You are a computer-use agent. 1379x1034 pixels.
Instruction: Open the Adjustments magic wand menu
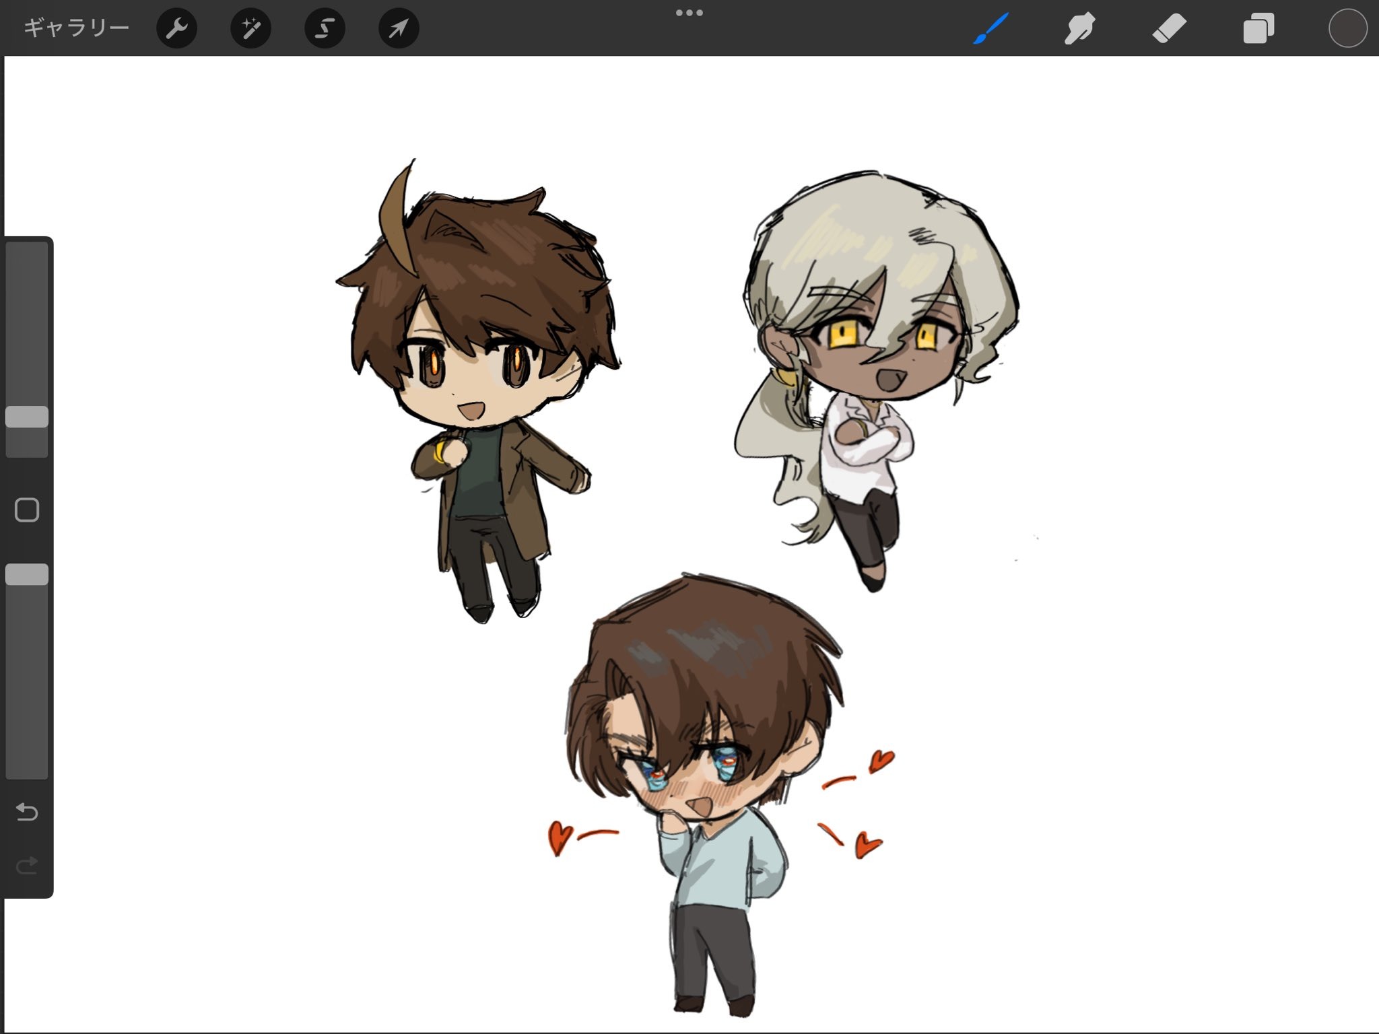pos(250,28)
